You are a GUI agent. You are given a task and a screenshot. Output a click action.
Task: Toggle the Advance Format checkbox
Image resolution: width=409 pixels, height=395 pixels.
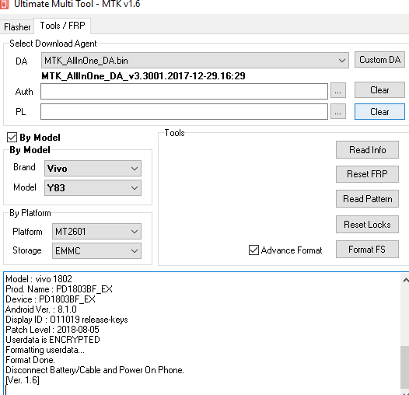click(253, 250)
